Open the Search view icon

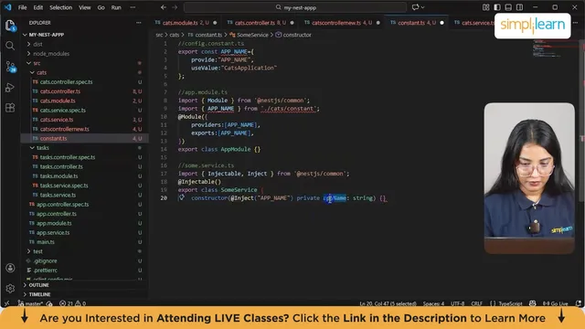pos(10,46)
